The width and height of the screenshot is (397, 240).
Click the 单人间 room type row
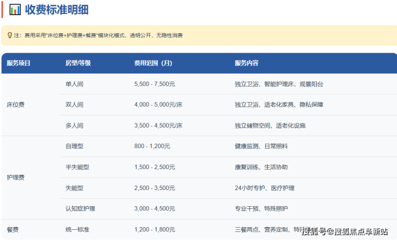click(74, 84)
